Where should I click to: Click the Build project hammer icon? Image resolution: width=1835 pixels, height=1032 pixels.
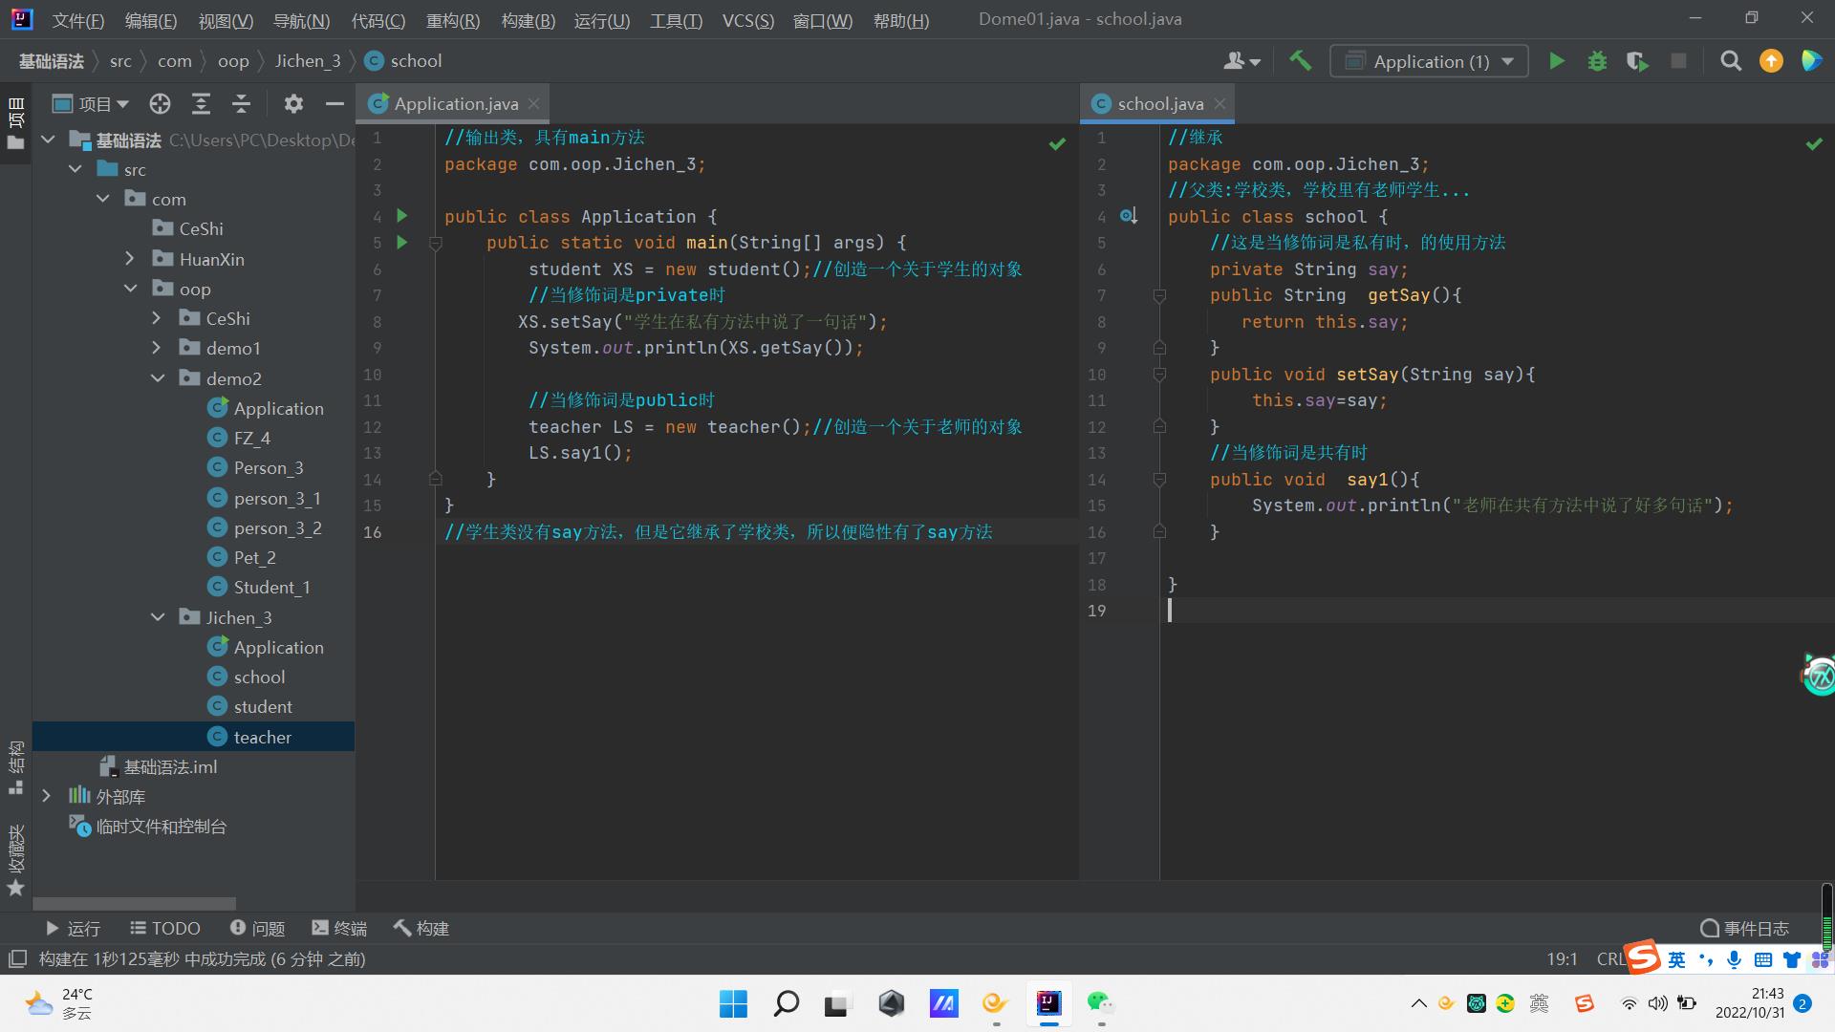(x=1300, y=61)
